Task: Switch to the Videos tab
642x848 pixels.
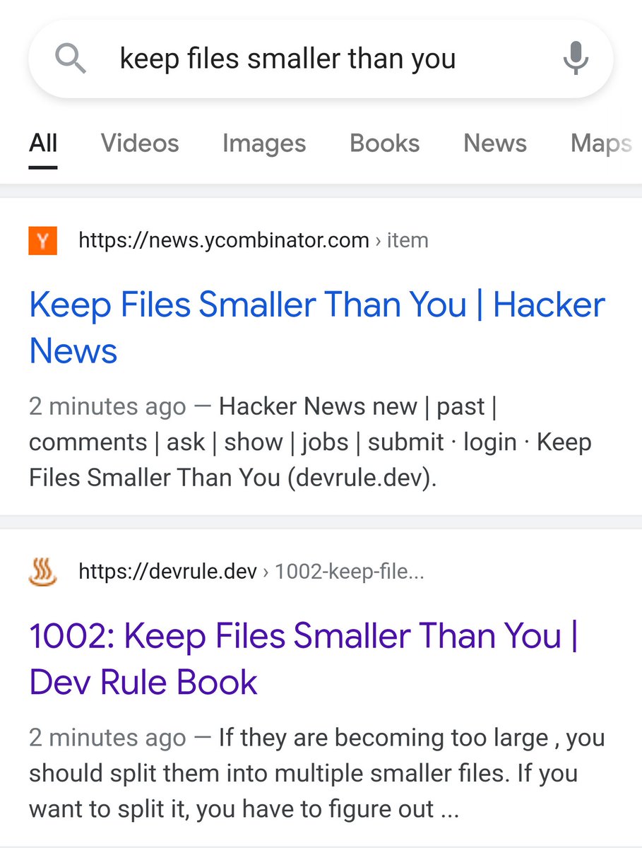Action: tap(140, 143)
